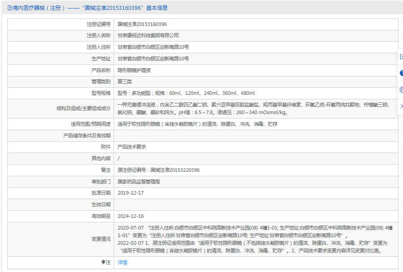Collapse the right sidebar with chevron arrow

[x=401, y=106]
